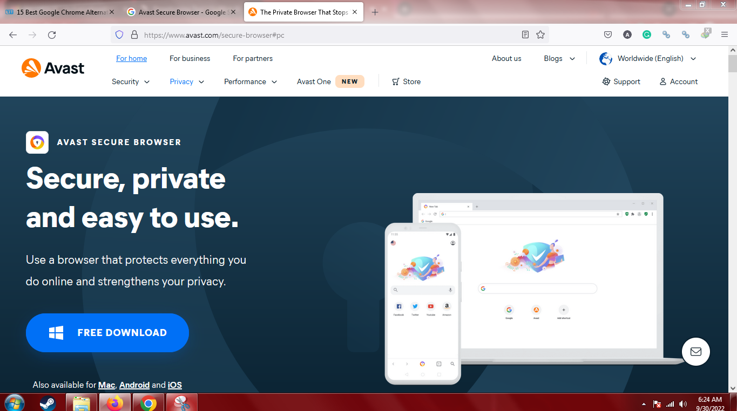
Task: Follow the iOS download link
Action: [175, 385]
